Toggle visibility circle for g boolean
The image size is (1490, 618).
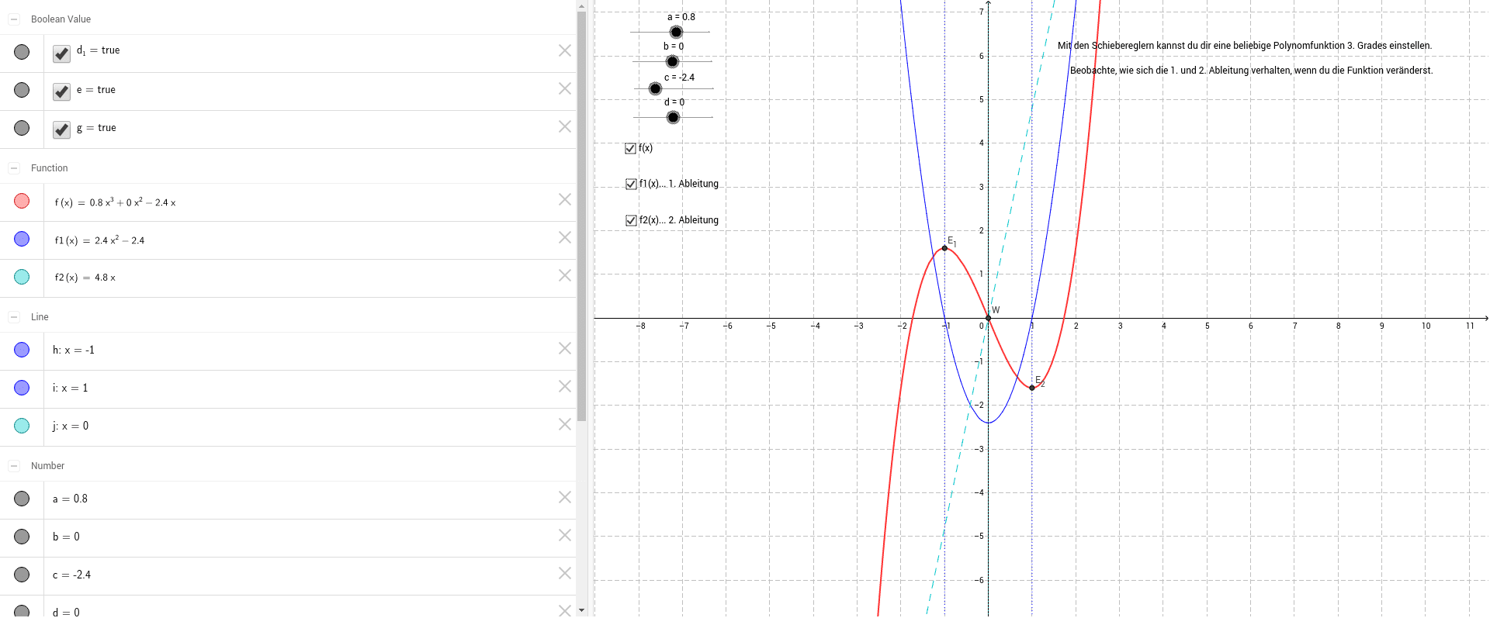(22, 128)
